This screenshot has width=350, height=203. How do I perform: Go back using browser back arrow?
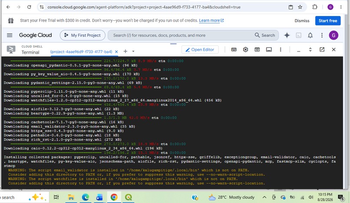[x=8, y=7]
